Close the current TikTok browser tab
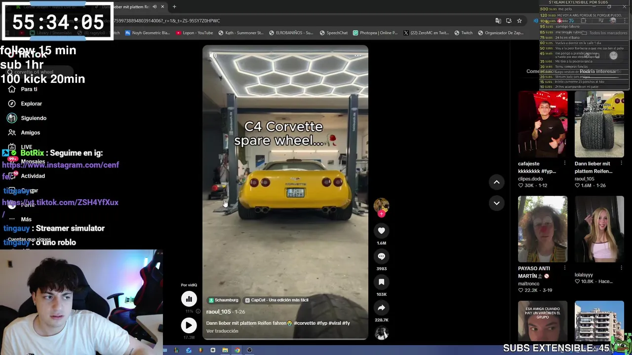 (162, 7)
